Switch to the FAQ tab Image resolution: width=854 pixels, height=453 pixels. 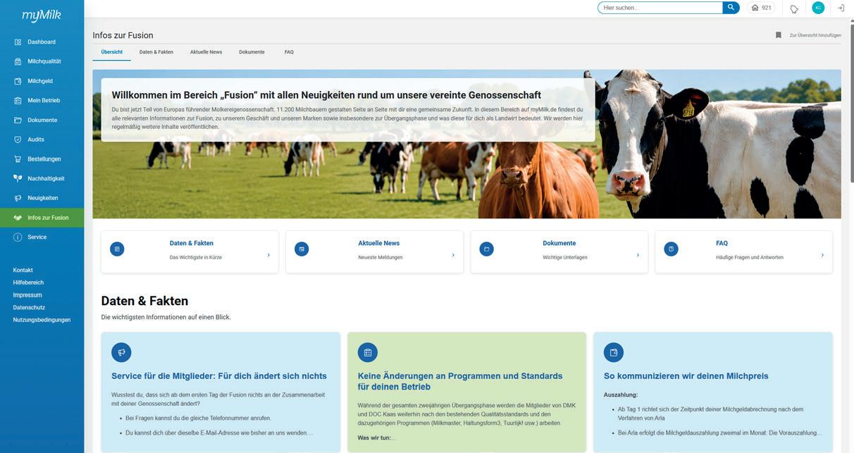(289, 52)
